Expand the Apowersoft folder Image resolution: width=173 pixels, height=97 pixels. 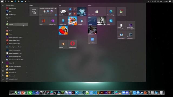click(x=17, y=76)
